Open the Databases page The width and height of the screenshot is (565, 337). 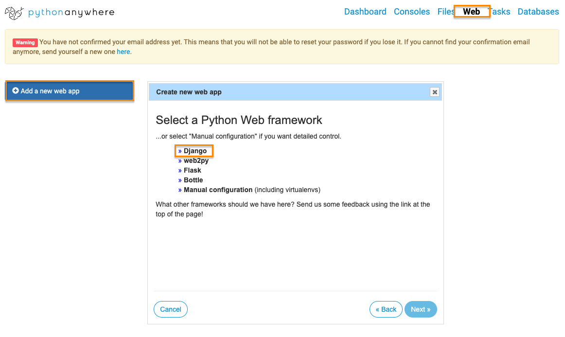tap(538, 12)
